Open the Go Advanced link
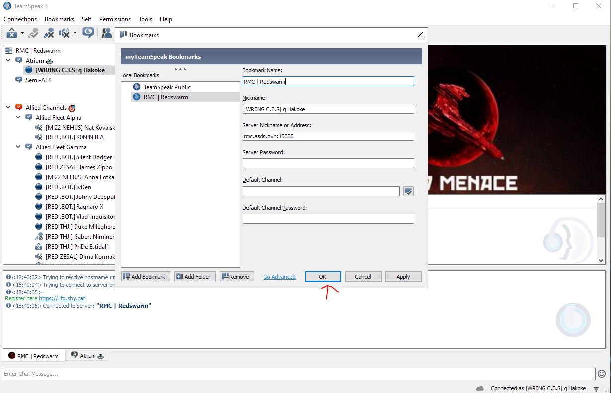 [x=279, y=277]
